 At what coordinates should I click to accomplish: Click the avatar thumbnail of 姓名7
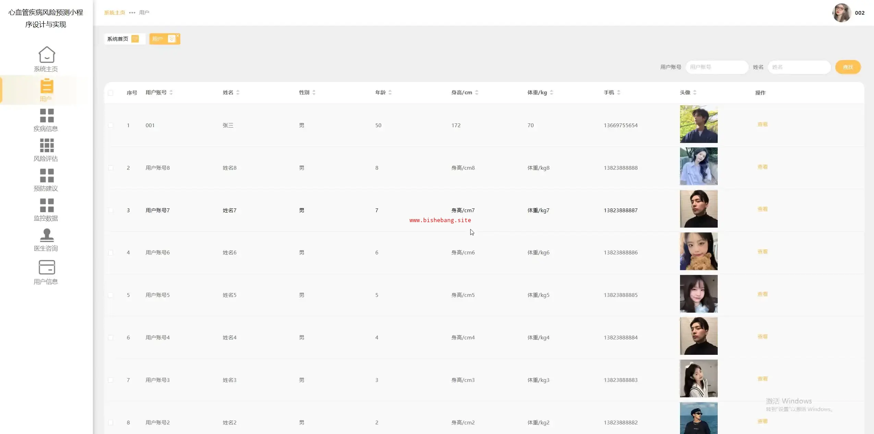click(x=699, y=209)
